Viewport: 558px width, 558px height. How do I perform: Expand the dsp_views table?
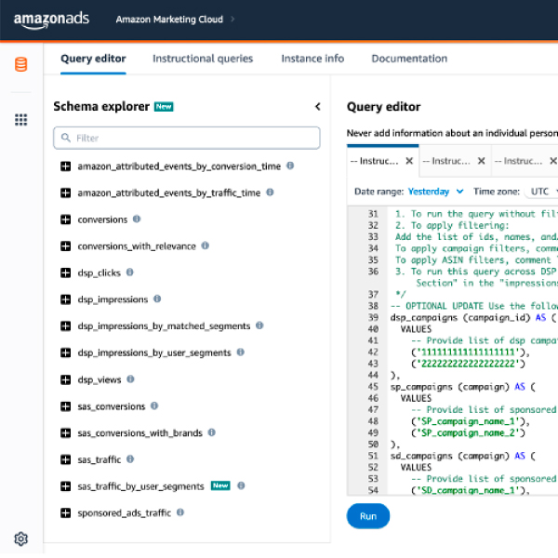65,379
